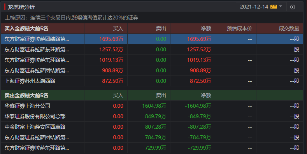Click the 784.79万 sell amount
Viewport: 307px width, 154px height.
[156, 138]
